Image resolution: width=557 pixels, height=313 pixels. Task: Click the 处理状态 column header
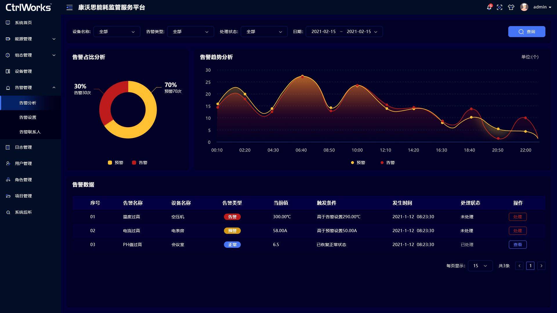(x=470, y=203)
